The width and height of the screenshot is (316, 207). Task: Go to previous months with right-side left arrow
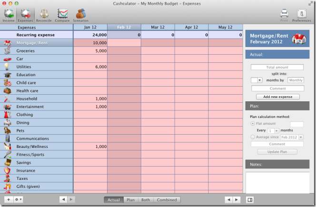coord(228,200)
